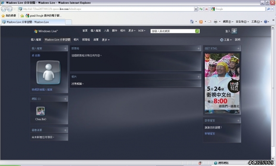Open 部落格 in the Spaces sub-navigation

(x=86, y=40)
